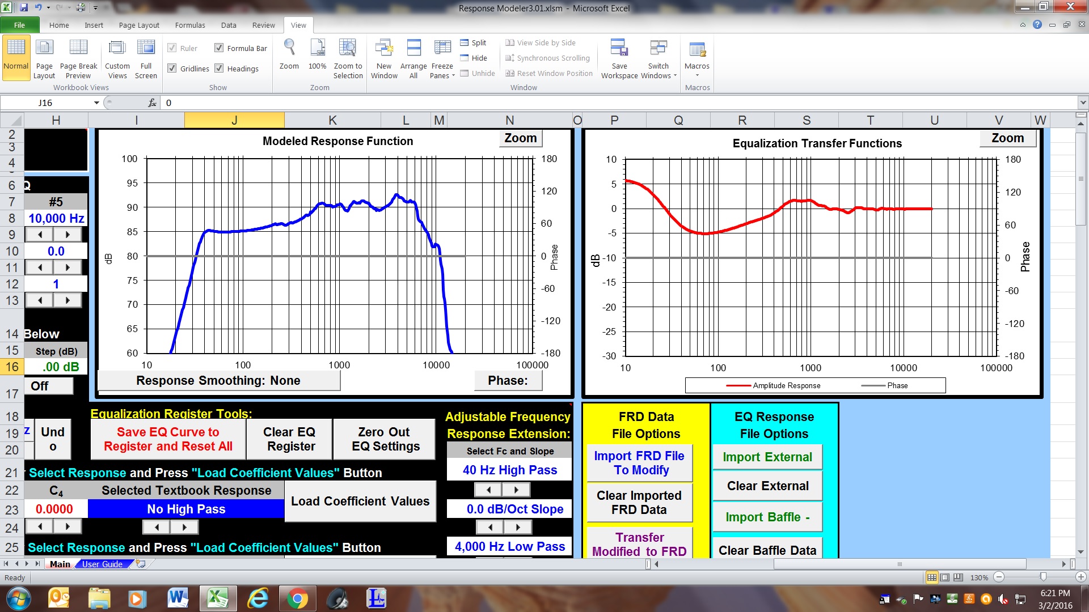Viewport: 1089px width, 612px height.
Task: Click the Phase: button under chart
Action: [508, 380]
